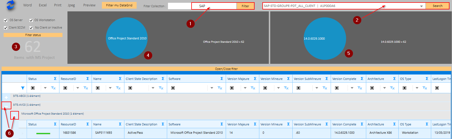The image size is (452, 139).
Task: Clear the Client State Description filter
Action: click(161, 88)
